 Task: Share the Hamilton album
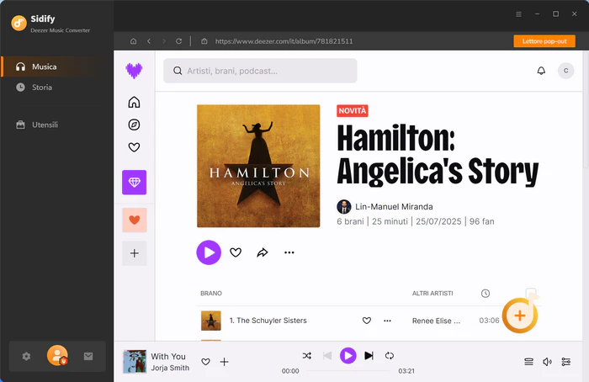[263, 252]
